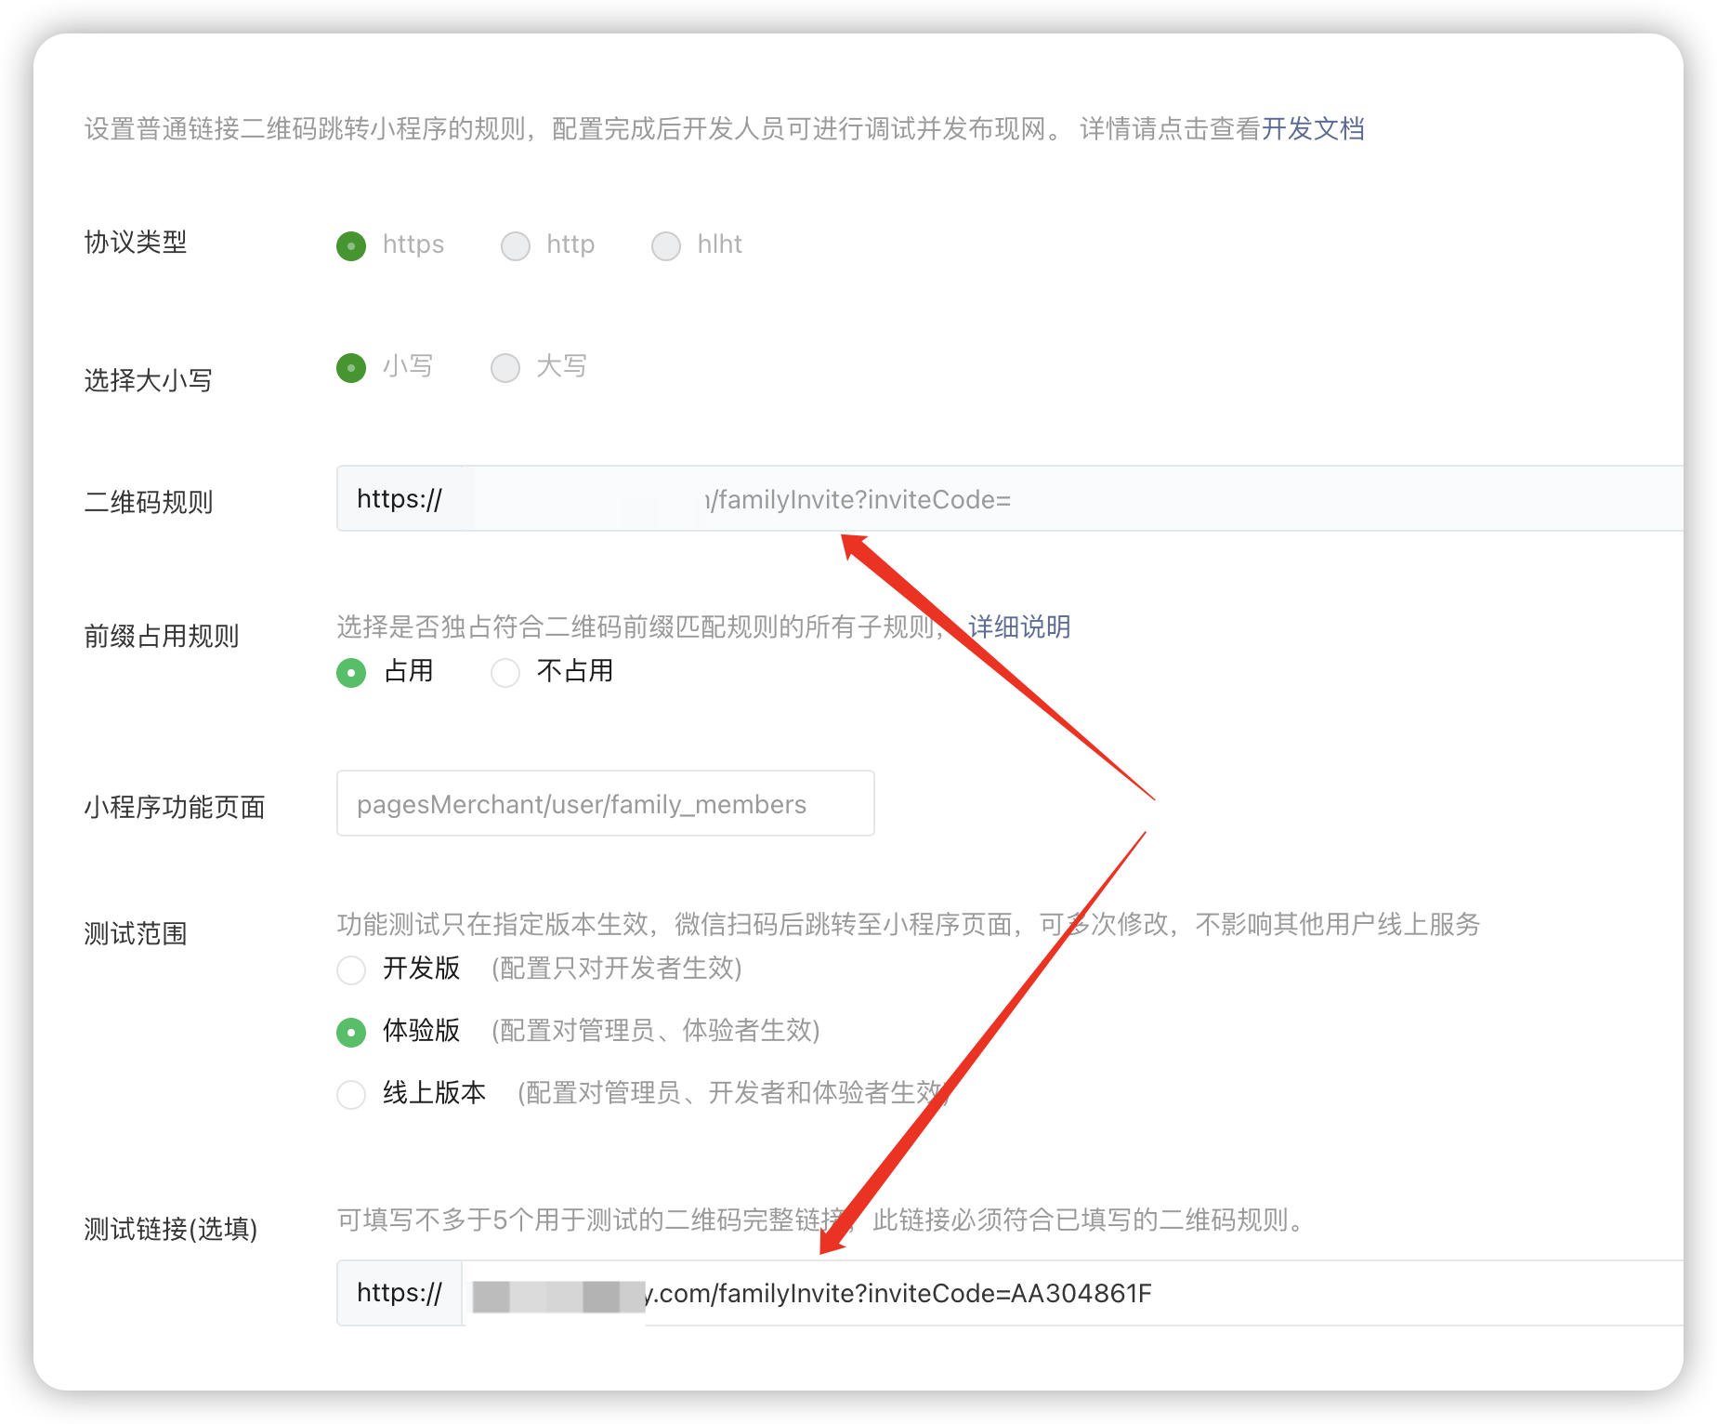Select the http protocol radio button

tap(516, 246)
